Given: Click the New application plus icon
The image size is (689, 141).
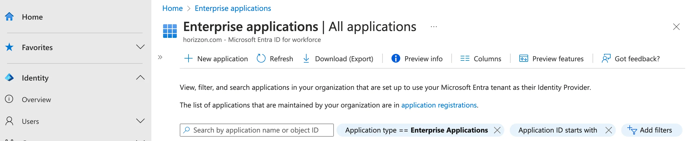Looking at the screenshot, I should tap(189, 59).
